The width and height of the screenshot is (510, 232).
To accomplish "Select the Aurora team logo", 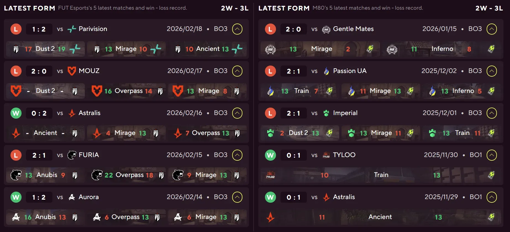I will (72, 197).
